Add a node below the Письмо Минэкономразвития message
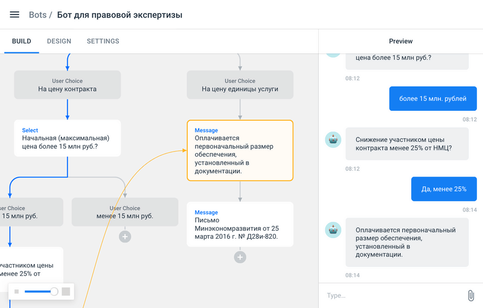This screenshot has height=308, width=483. 240,257
